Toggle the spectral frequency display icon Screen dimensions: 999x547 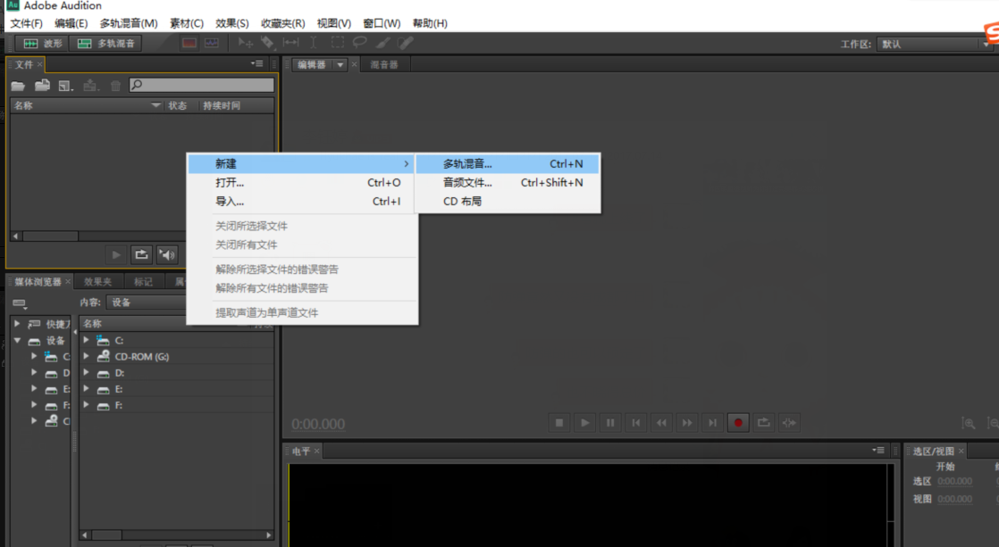point(189,43)
